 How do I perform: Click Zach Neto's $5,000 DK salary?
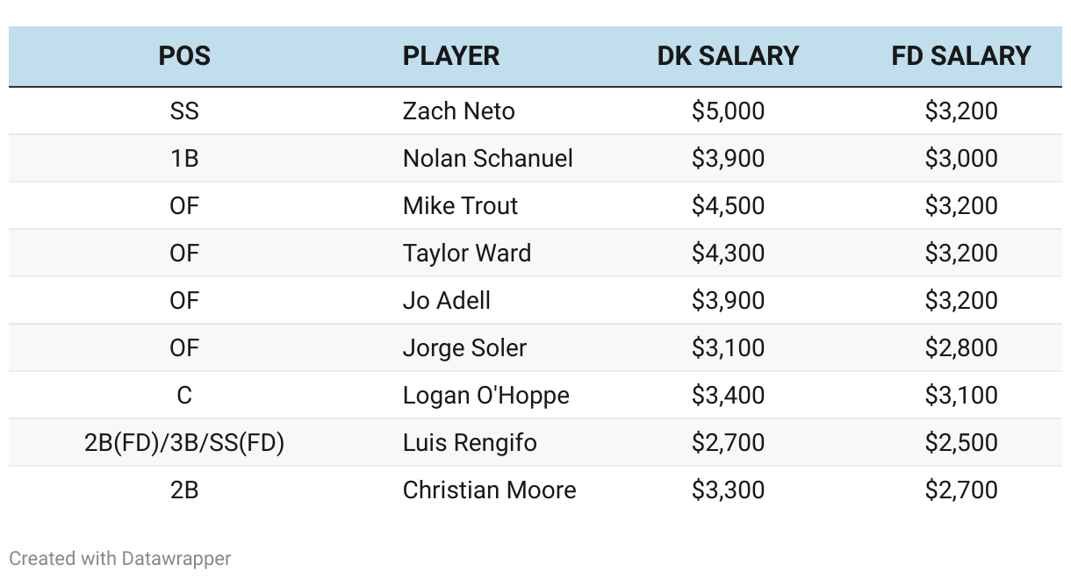(728, 111)
